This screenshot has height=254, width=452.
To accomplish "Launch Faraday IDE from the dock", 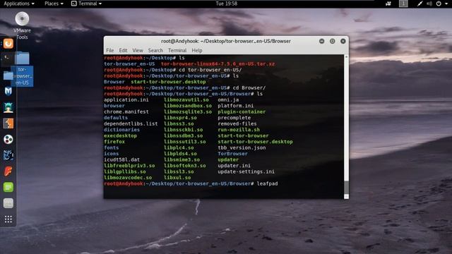I will (x=8, y=171).
